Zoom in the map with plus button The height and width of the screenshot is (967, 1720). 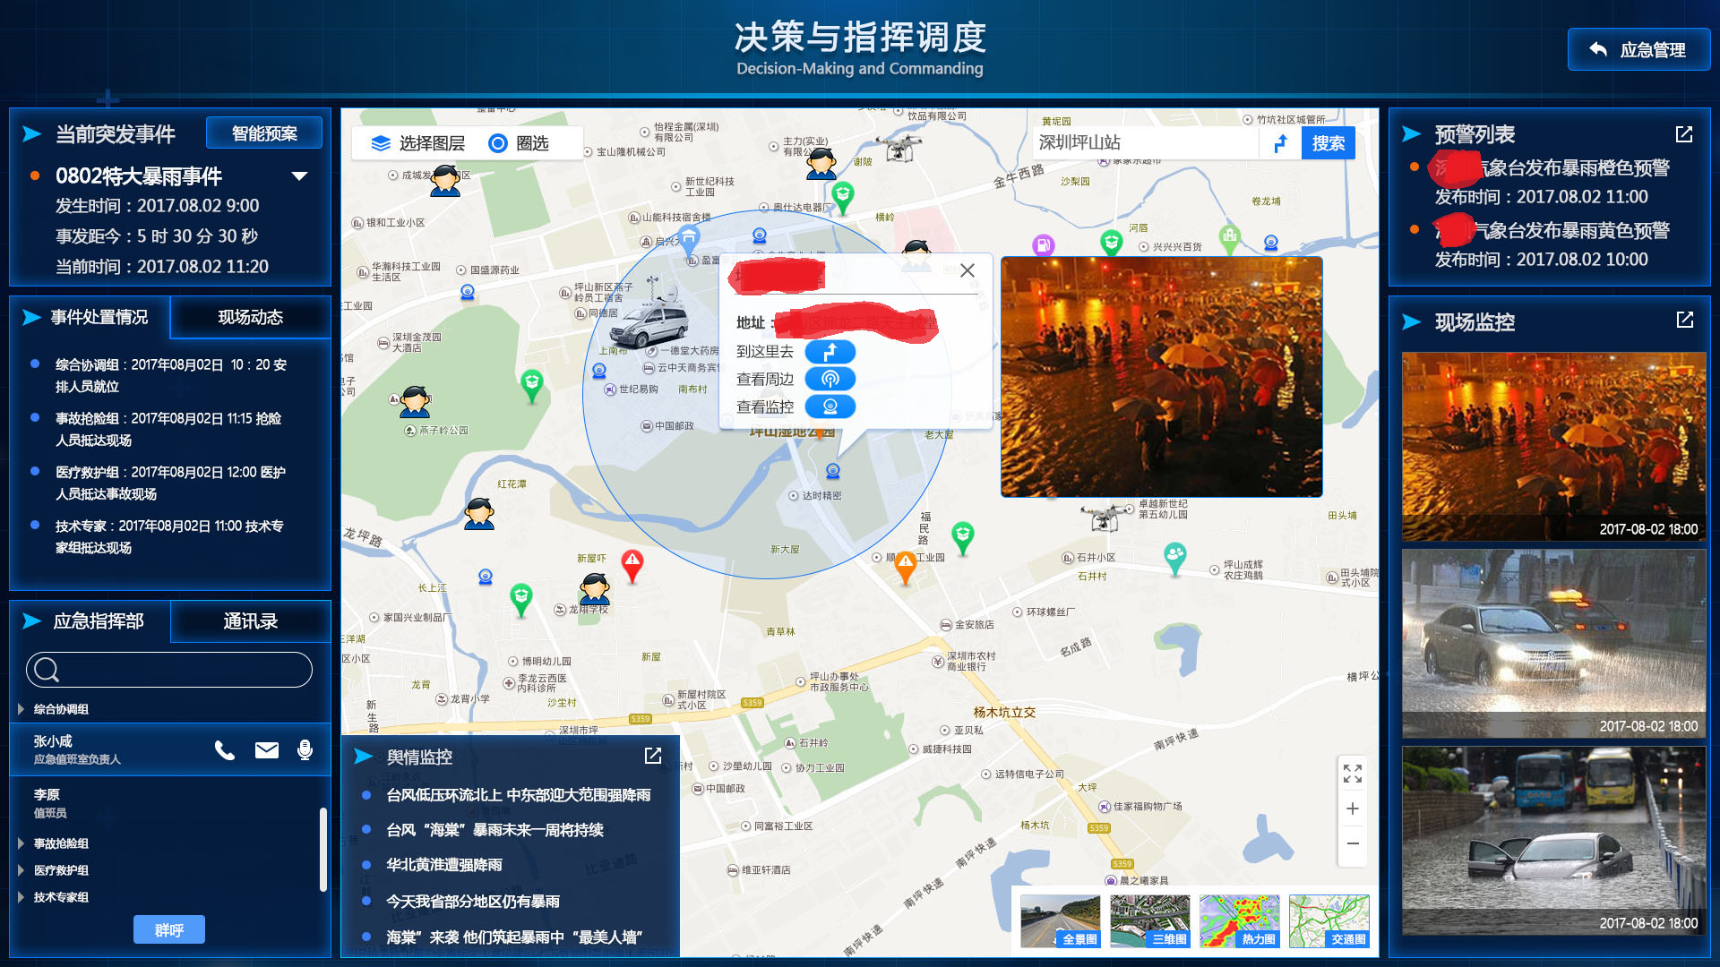point(1353,809)
